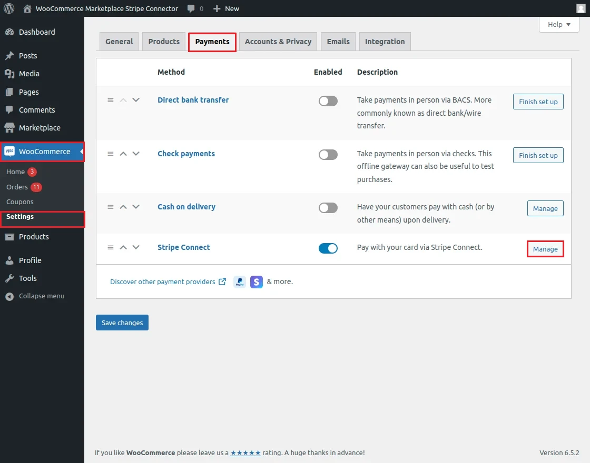
Task: Move Direct bank transfer down with arrow
Action: 136,100
